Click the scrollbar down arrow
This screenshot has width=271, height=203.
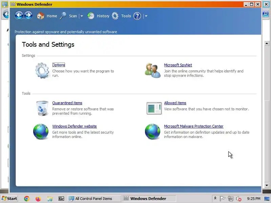pyautogui.click(x=267, y=185)
